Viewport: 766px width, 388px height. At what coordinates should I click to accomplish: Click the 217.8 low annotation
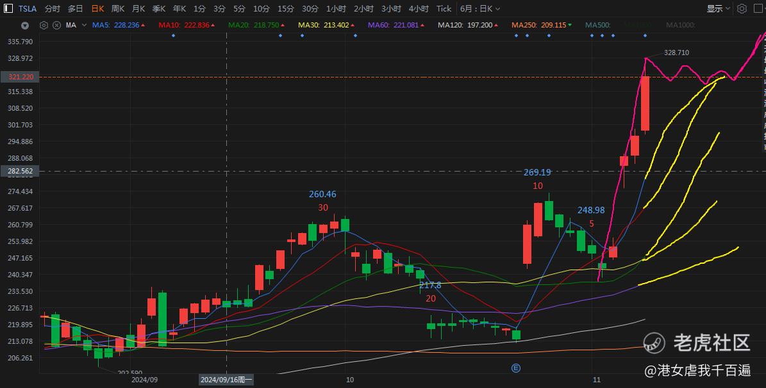[430, 286]
